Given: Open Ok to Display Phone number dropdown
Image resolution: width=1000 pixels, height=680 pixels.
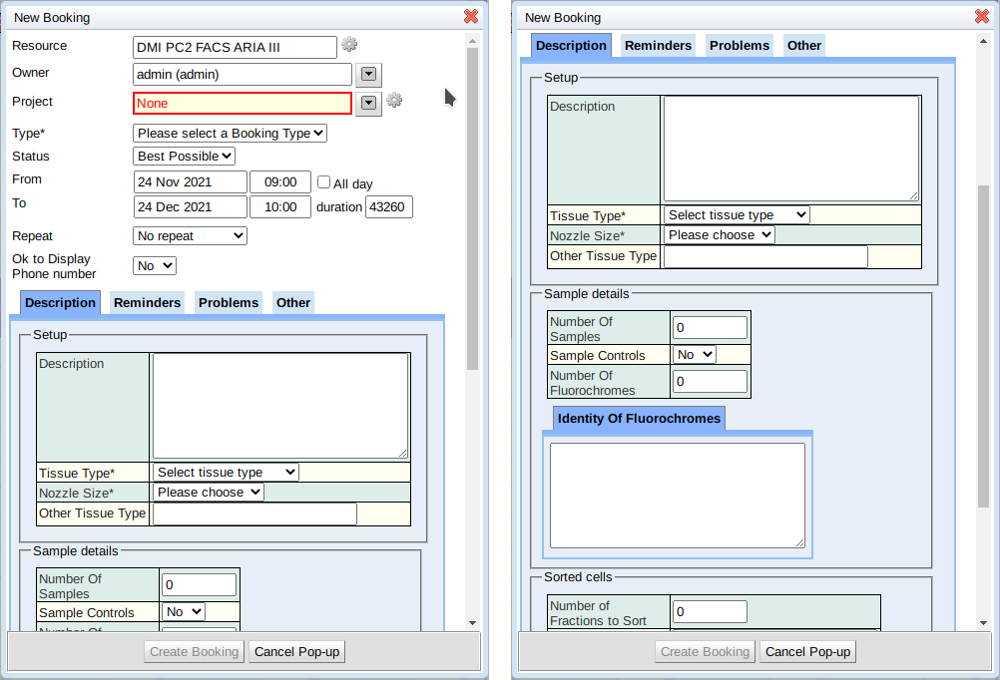Looking at the screenshot, I should tap(155, 266).
